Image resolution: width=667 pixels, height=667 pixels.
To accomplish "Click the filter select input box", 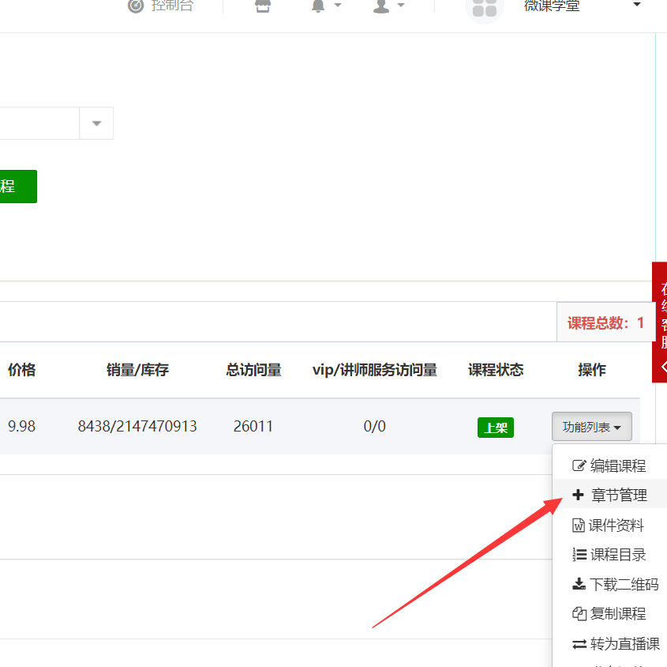I will 39,123.
